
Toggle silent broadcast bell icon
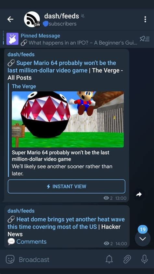(x=109, y=259)
